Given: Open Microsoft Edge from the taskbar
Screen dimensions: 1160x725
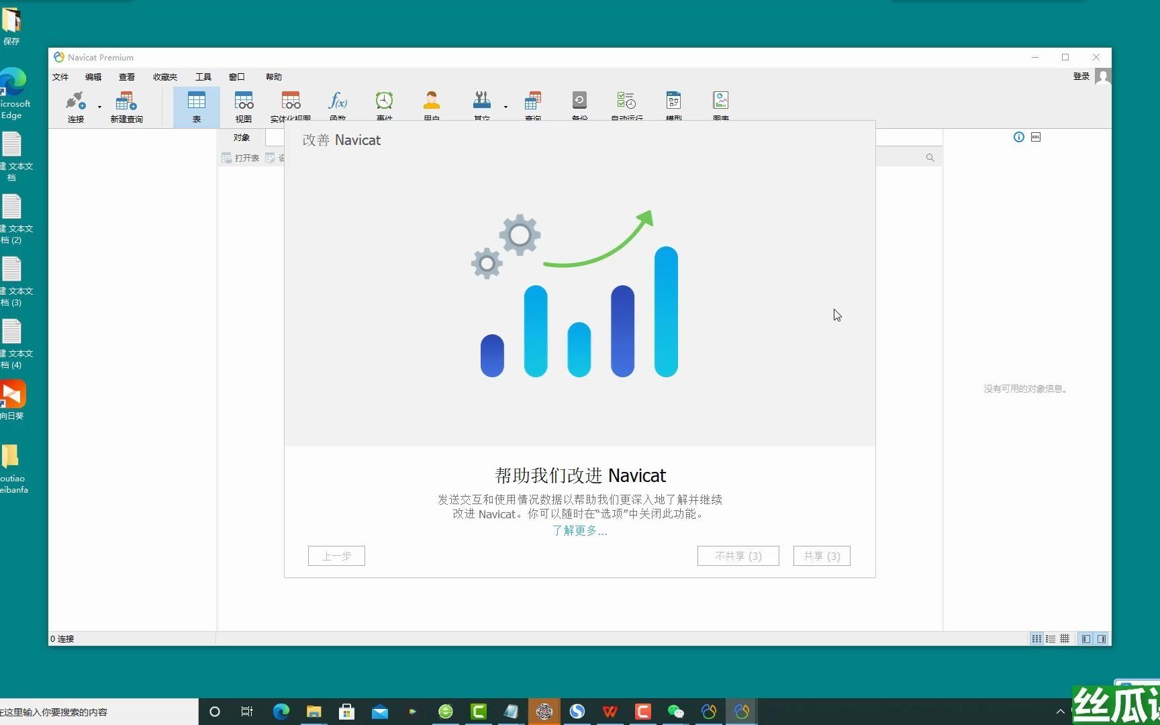Looking at the screenshot, I should (x=281, y=712).
